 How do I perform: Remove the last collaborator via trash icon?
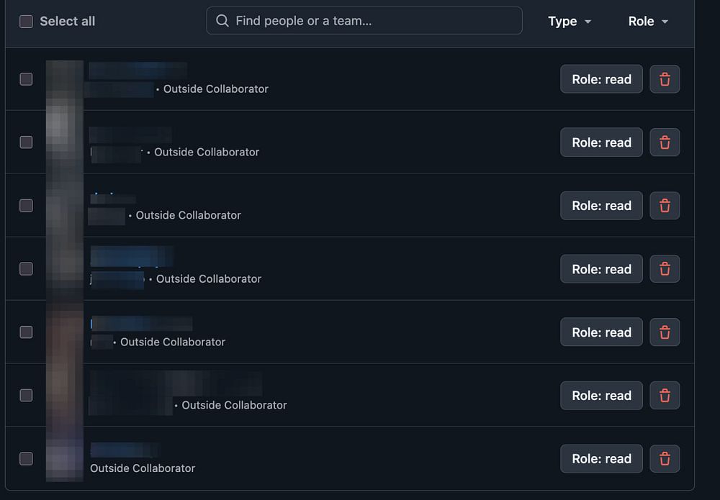tap(665, 459)
